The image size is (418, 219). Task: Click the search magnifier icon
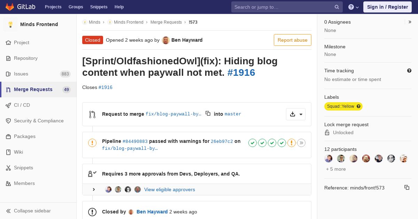click(337, 7)
